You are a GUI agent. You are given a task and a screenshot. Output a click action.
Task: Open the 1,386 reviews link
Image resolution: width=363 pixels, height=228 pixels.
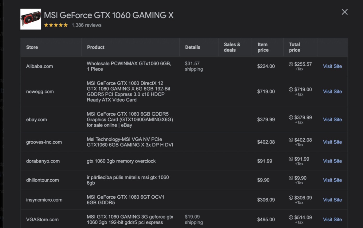[x=86, y=25]
